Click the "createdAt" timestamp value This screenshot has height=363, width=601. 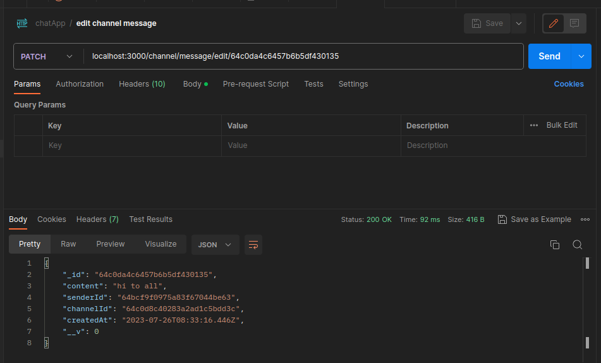click(181, 320)
